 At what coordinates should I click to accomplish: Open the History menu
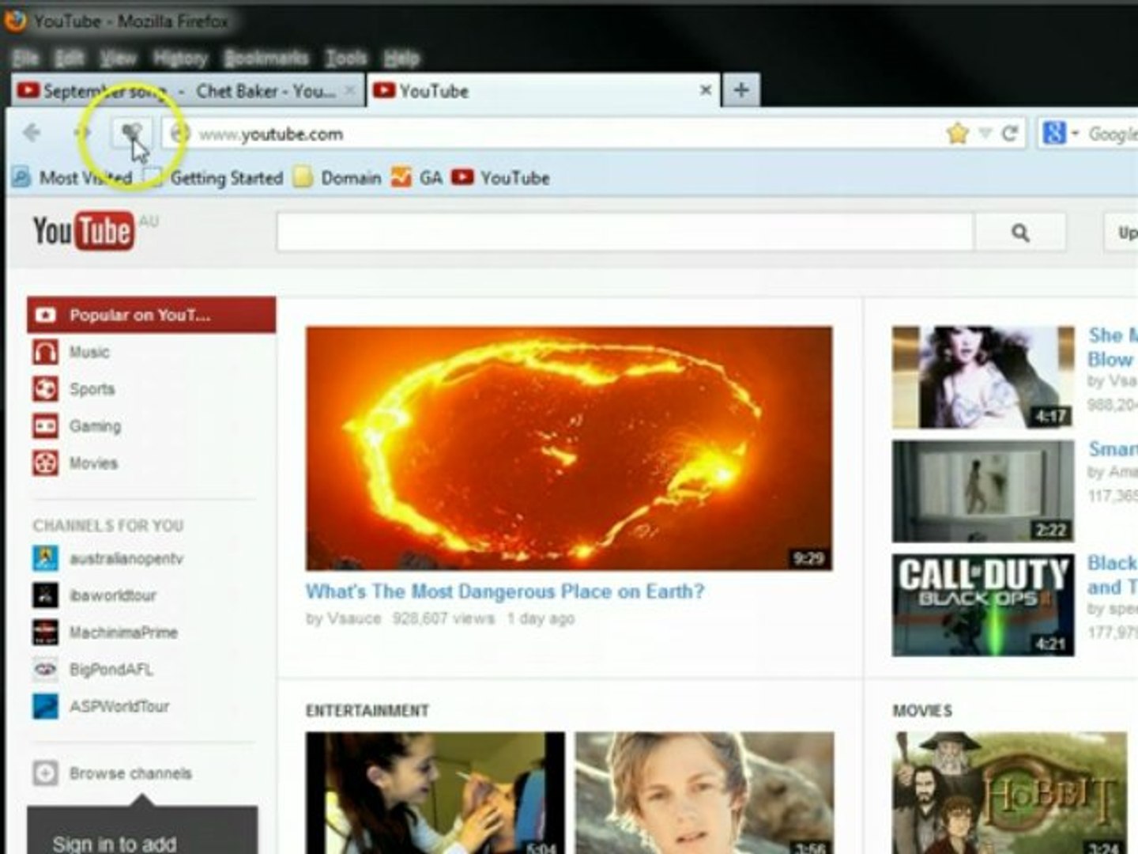click(x=180, y=58)
